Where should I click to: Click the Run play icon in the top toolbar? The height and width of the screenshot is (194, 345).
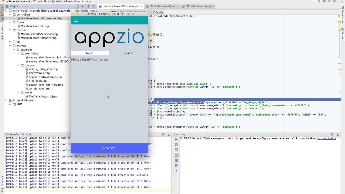319,1
